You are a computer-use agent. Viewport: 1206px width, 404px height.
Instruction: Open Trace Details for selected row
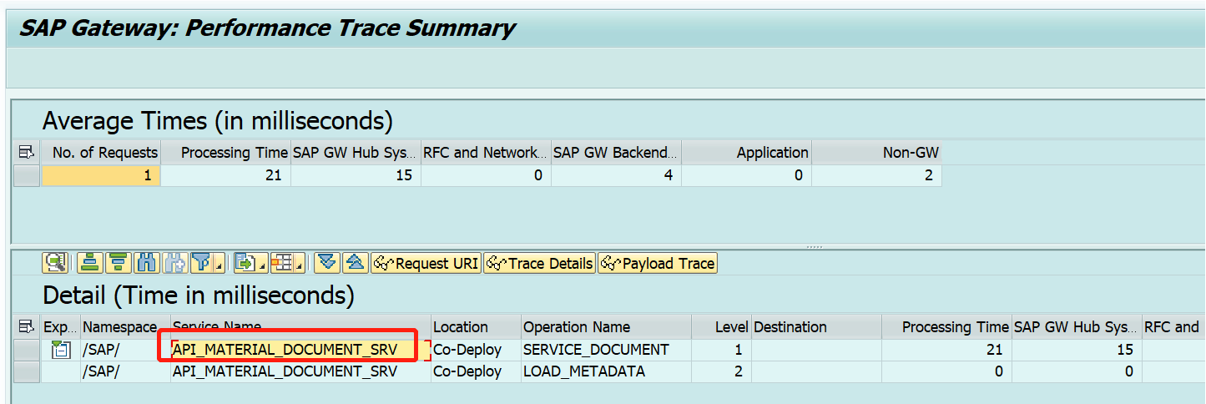[x=539, y=263]
